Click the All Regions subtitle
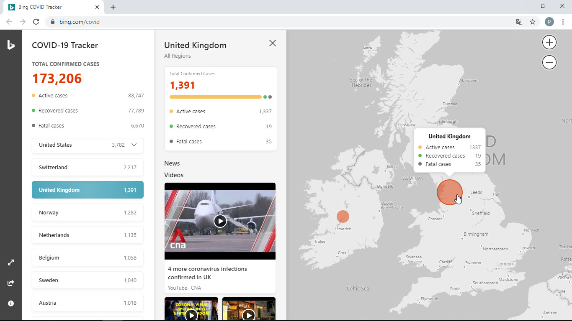The image size is (572, 321). (x=178, y=56)
